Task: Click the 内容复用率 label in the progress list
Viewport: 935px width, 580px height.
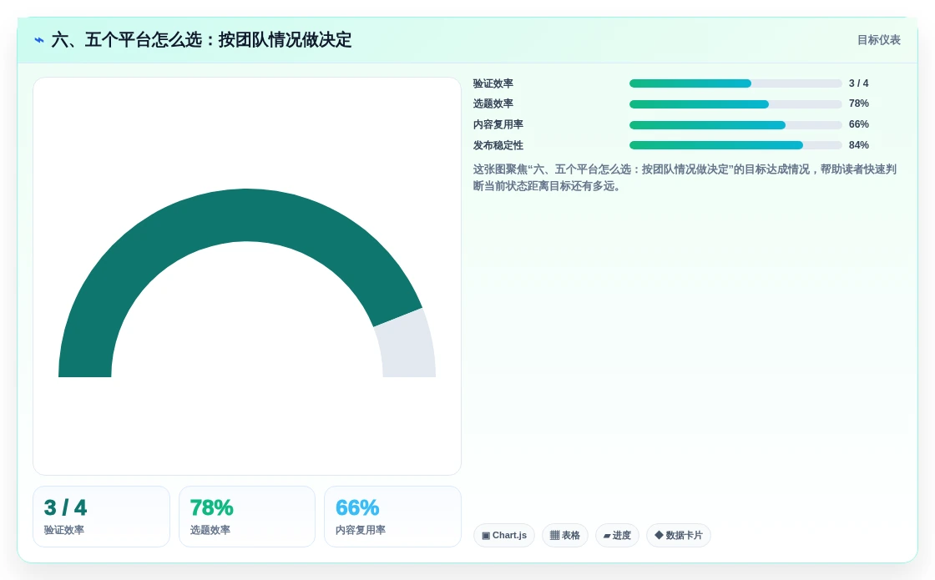Action: pos(498,124)
